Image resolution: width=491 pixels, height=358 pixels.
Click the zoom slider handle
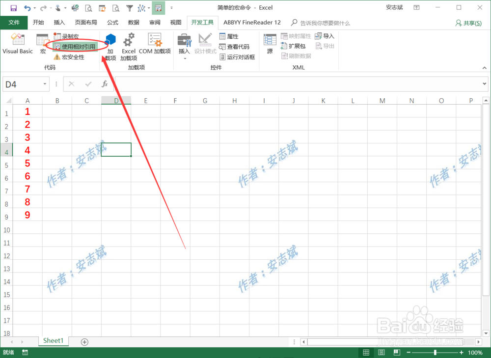(x=435, y=353)
